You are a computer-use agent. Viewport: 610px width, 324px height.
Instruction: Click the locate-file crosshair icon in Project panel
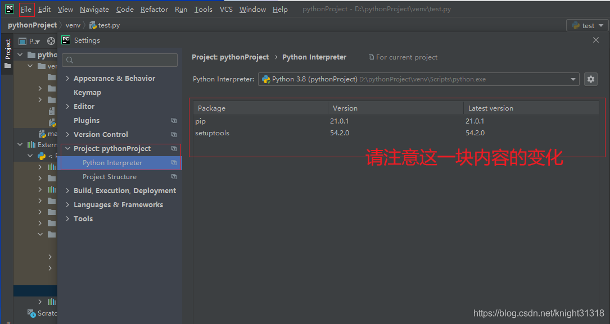[x=51, y=41]
